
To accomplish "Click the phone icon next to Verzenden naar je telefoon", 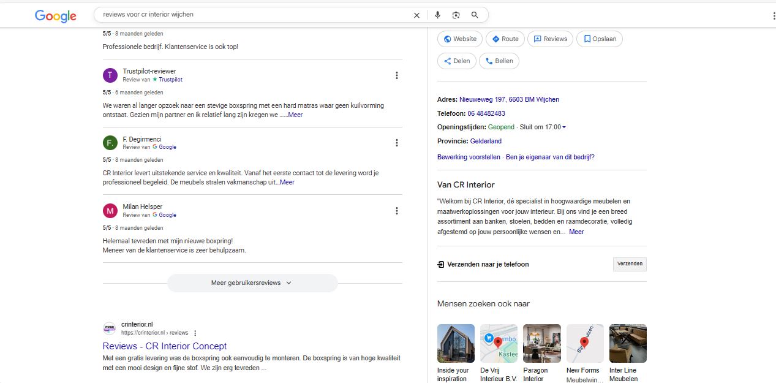I will point(440,264).
